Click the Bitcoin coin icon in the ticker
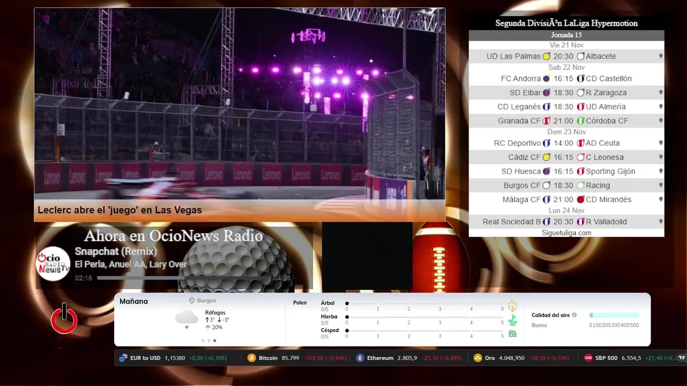The image size is (687, 386). pyautogui.click(x=252, y=358)
